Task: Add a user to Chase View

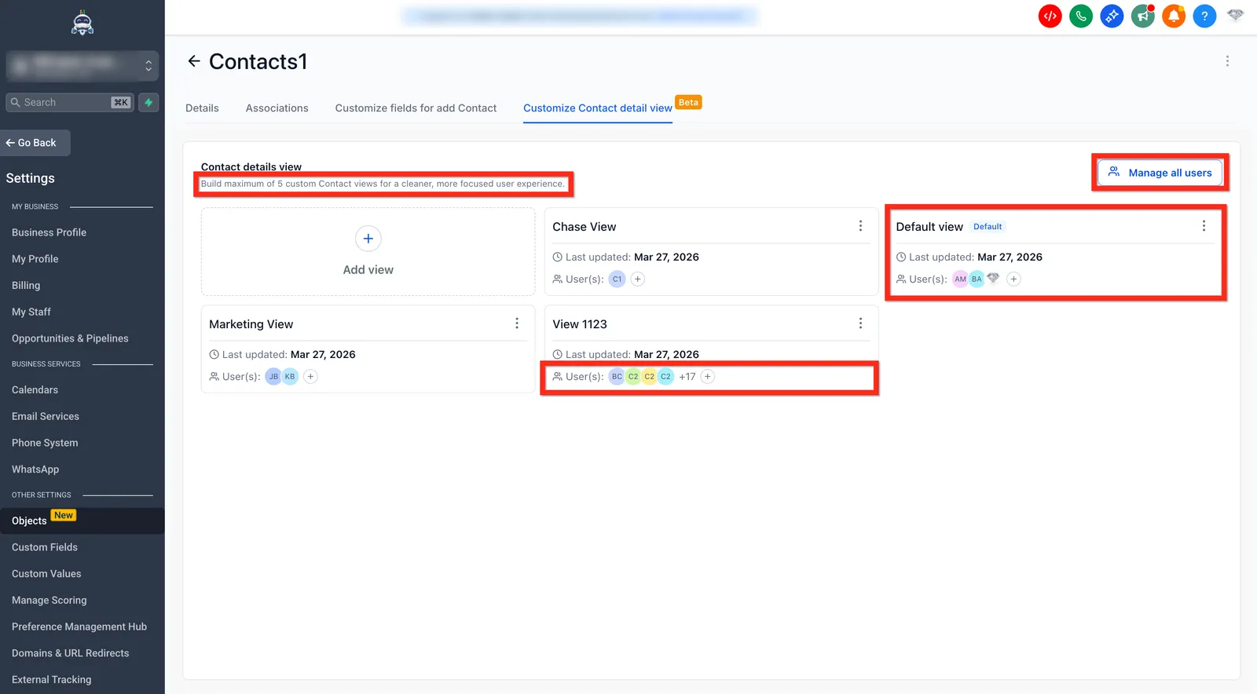Action: (638, 279)
